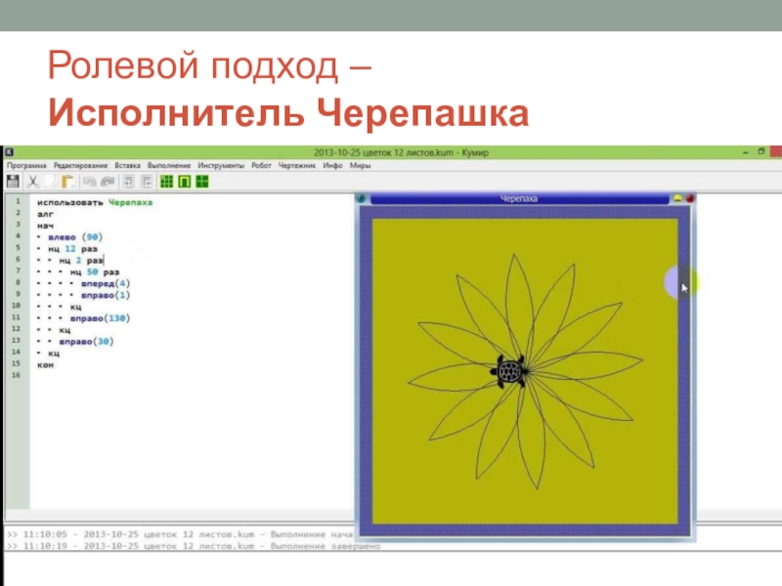Screen dimensions: 782x586
Task: Click the turtle in the drawing canvas
Action: click(x=509, y=371)
